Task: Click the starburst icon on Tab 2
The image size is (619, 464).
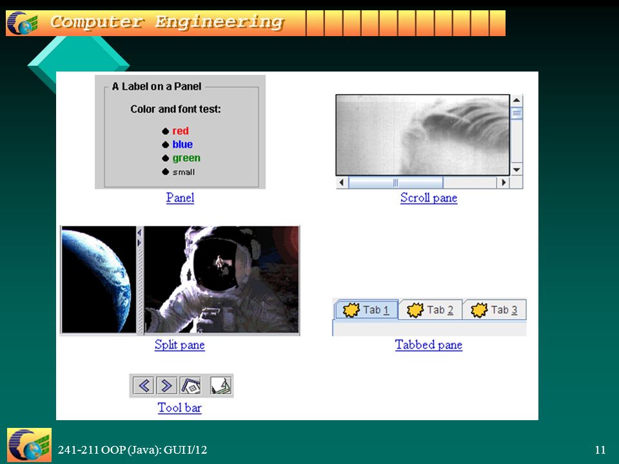Action: coord(415,310)
